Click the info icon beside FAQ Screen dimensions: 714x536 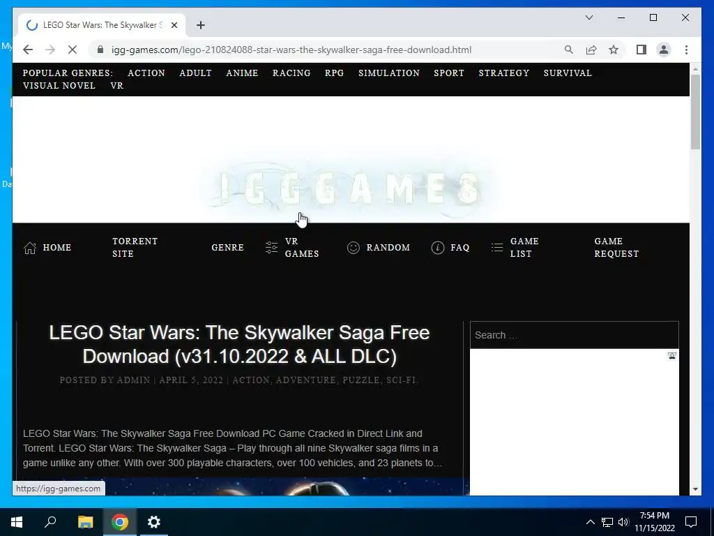coord(438,248)
